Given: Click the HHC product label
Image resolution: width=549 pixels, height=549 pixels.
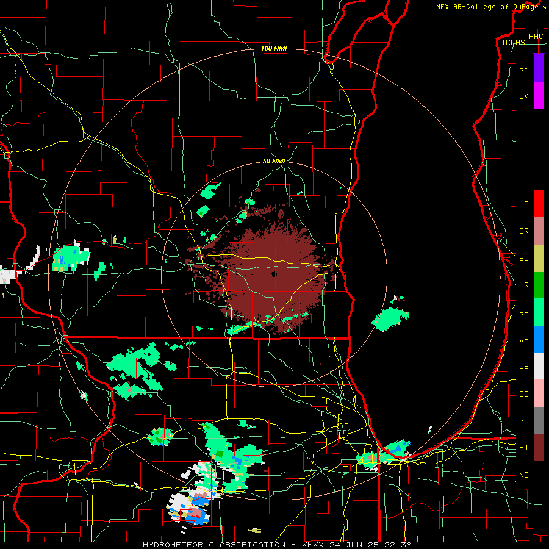Looking at the screenshot, I should click(x=536, y=37).
